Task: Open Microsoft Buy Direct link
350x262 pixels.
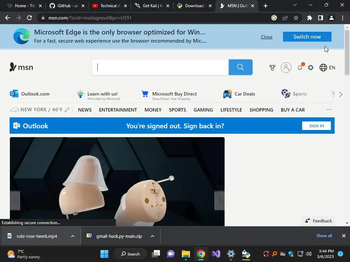Action: click(x=169, y=95)
